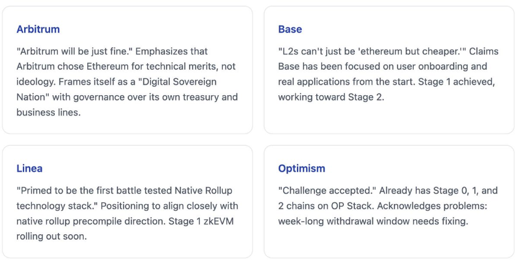Click the Arbitrum card heading

coord(38,29)
